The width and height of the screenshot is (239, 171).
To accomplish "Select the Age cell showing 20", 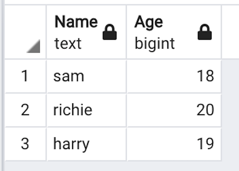I will pyautogui.click(x=205, y=110).
